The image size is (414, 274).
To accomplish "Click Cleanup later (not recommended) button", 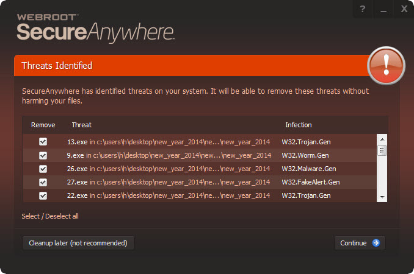I will tap(78, 243).
